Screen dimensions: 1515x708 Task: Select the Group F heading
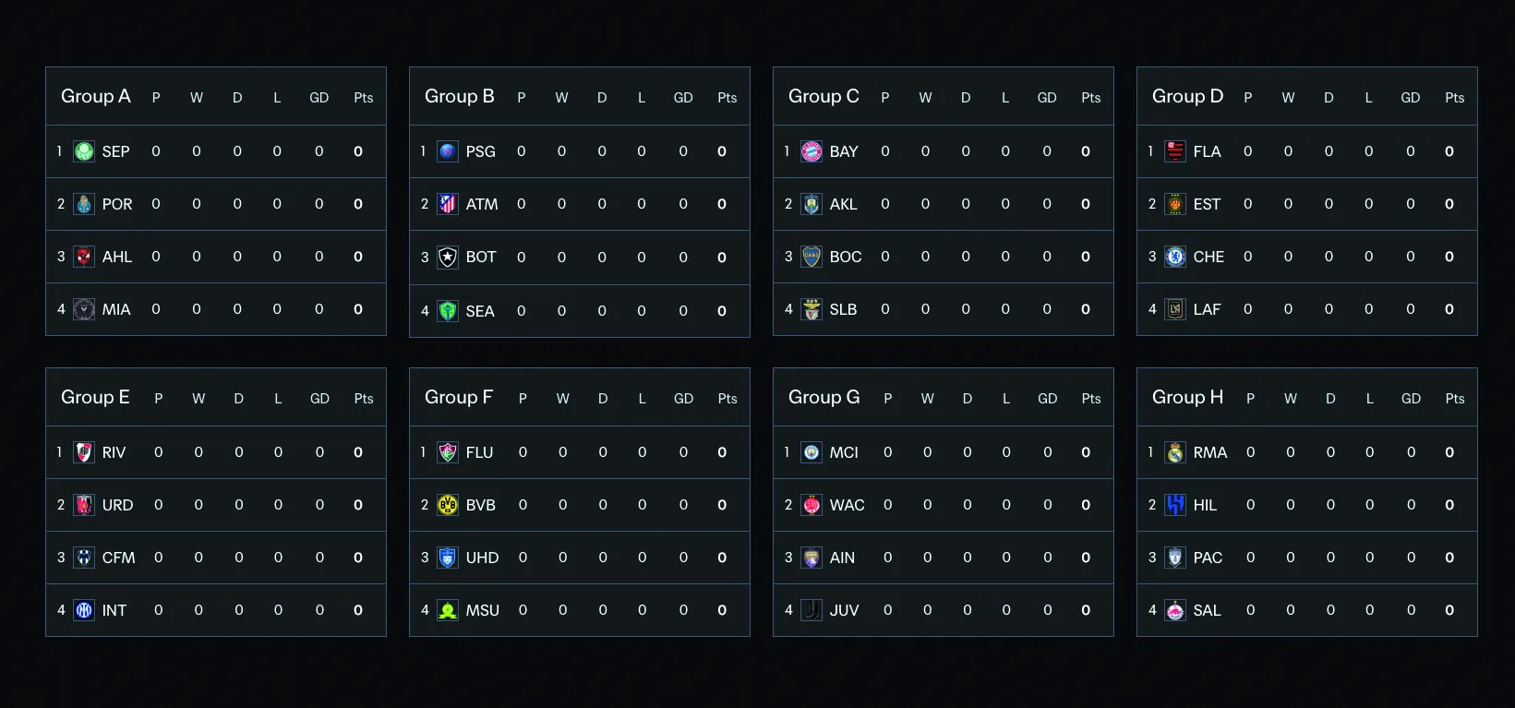click(x=459, y=397)
